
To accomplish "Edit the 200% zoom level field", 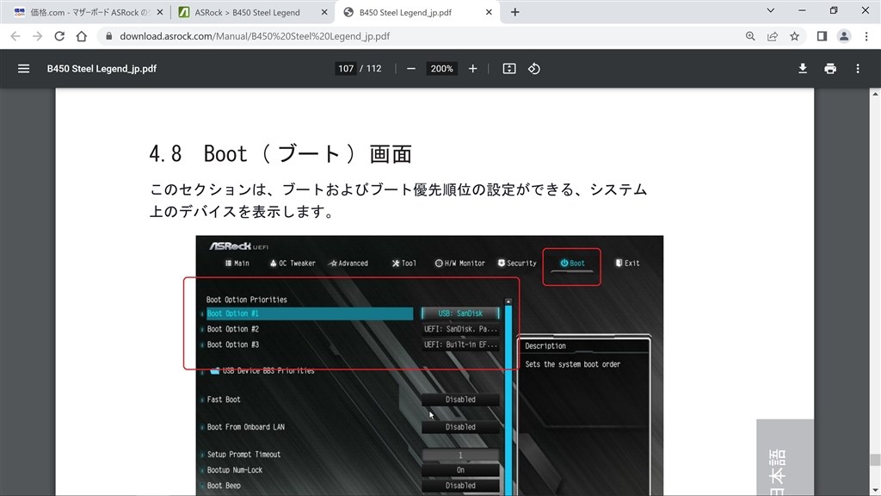I will pos(441,69).
